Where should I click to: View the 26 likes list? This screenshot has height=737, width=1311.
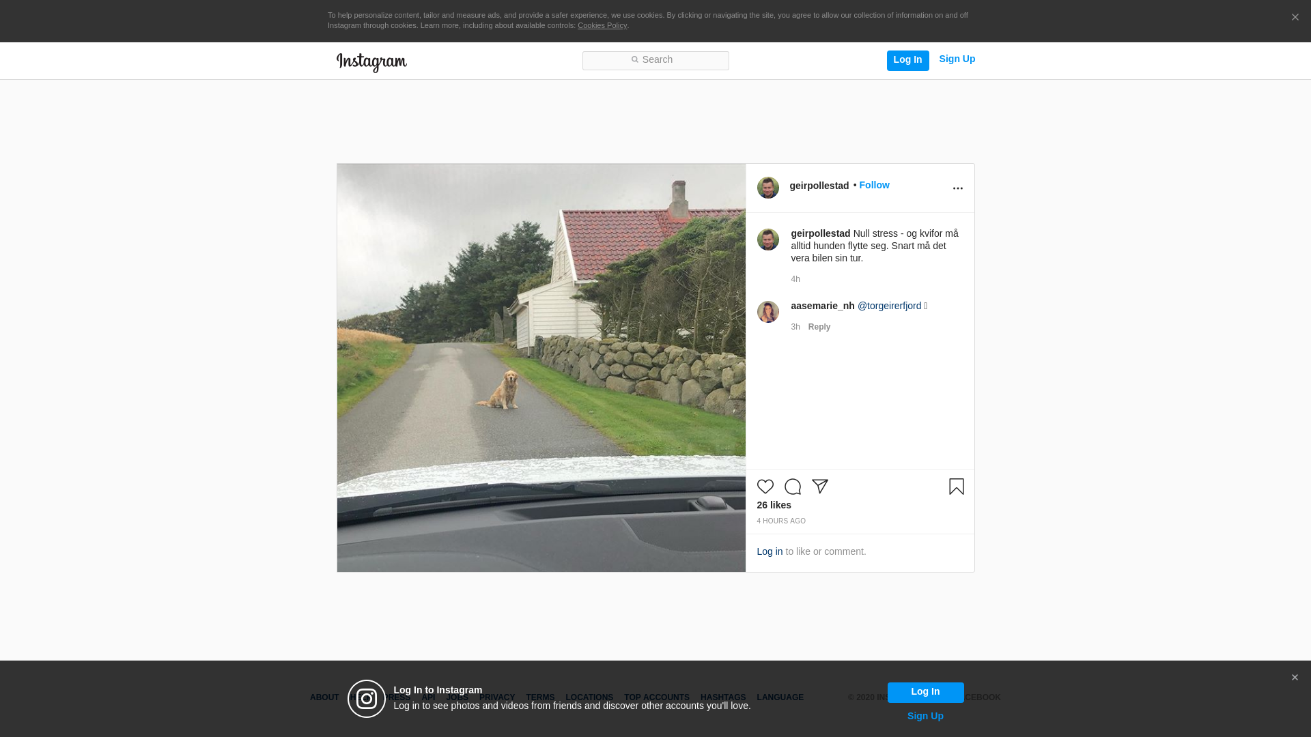[774, 505]
